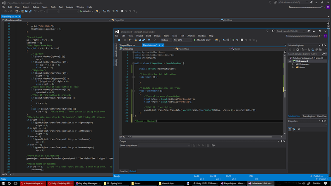Open Windows Start menu
This screenshot has height=186, width=331.
[x=3, y=183]
